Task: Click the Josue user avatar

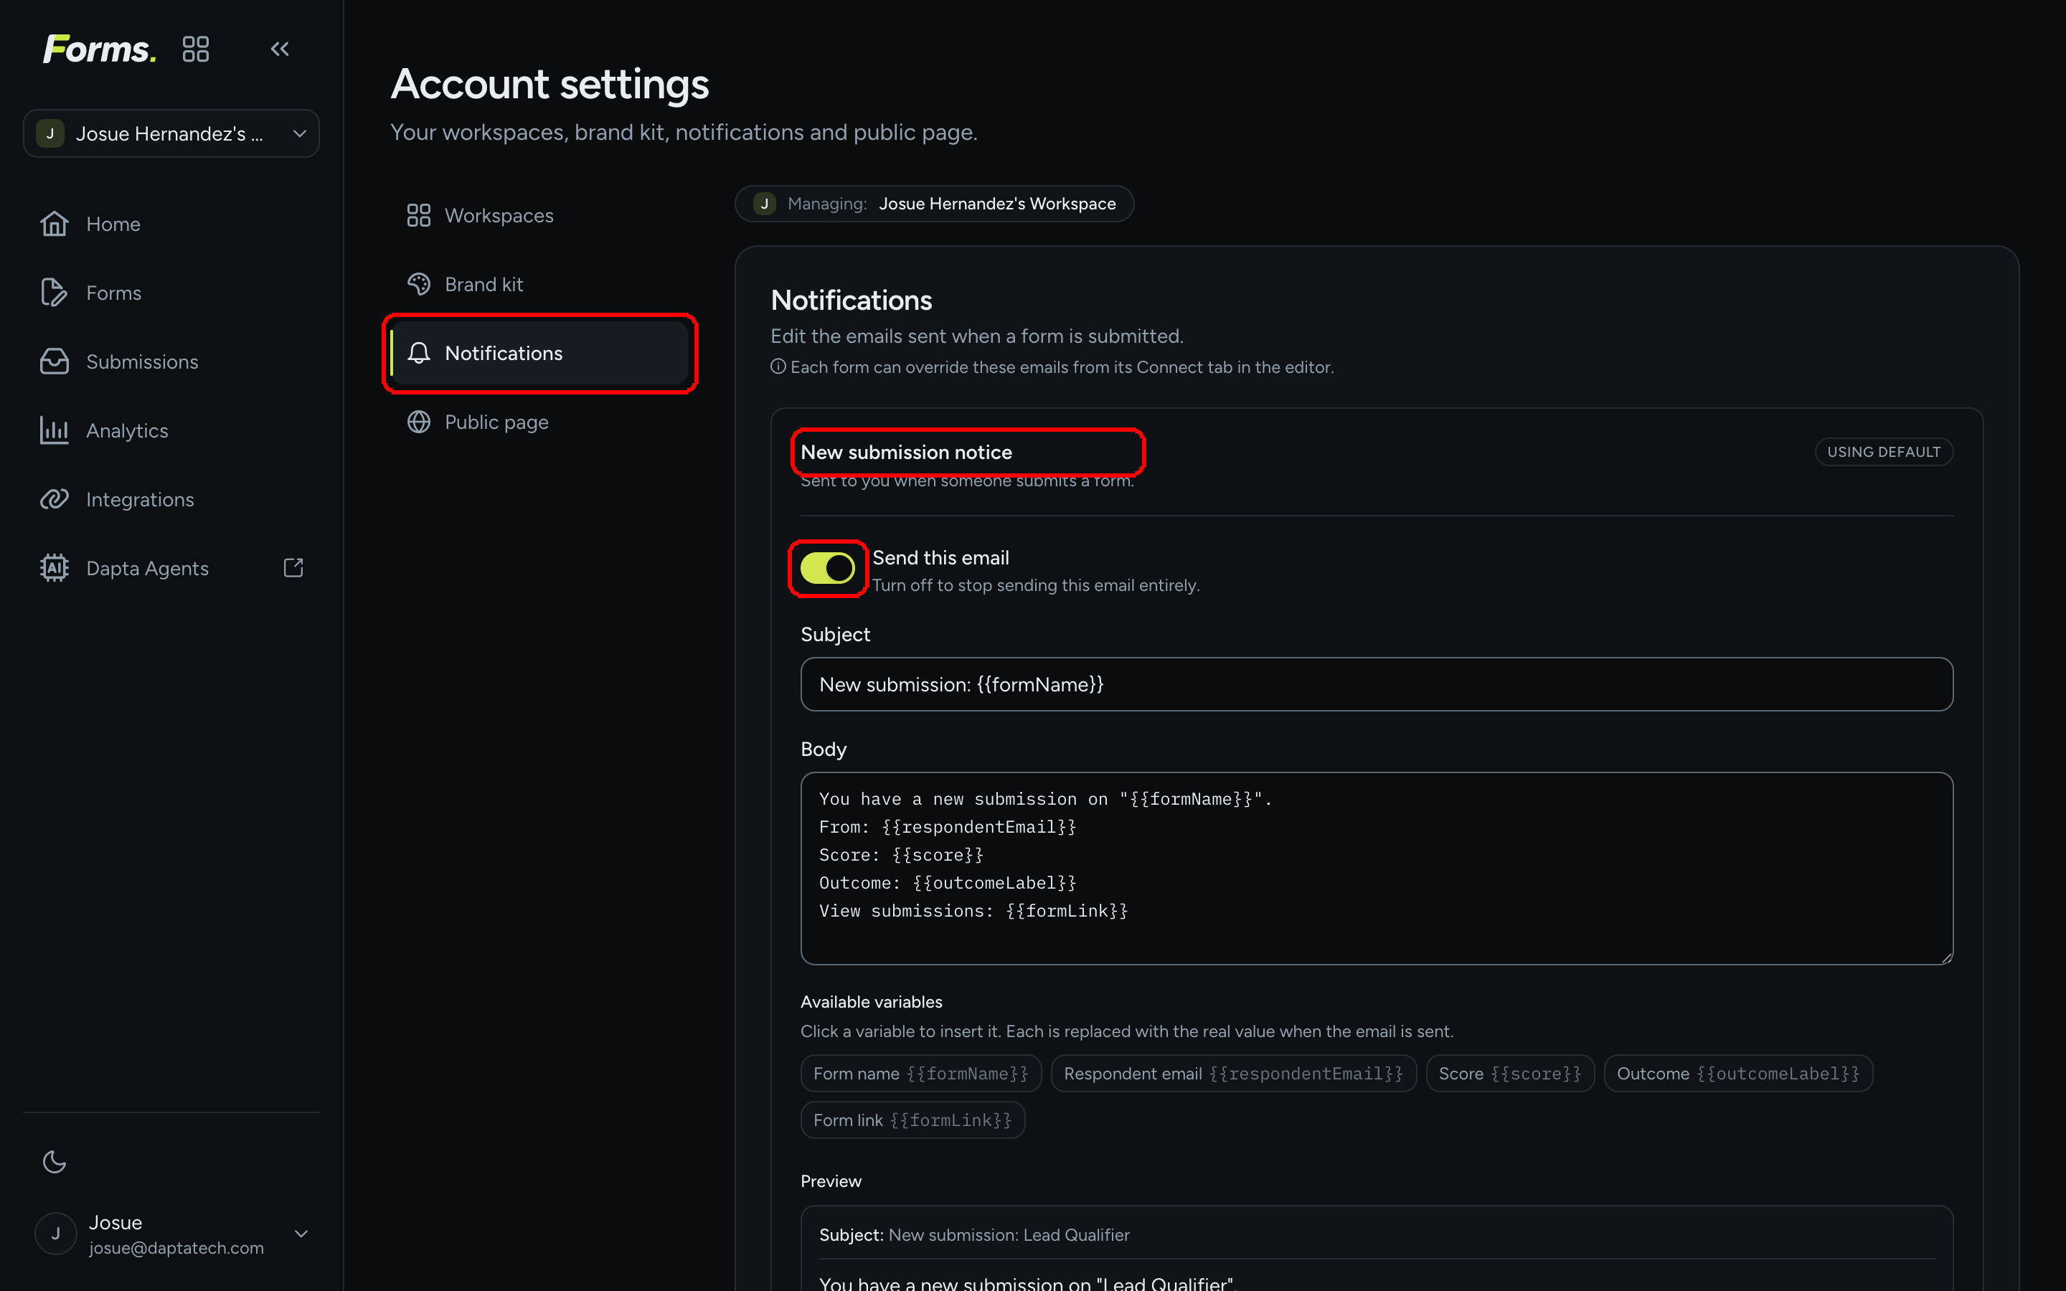Action: 55,1234
